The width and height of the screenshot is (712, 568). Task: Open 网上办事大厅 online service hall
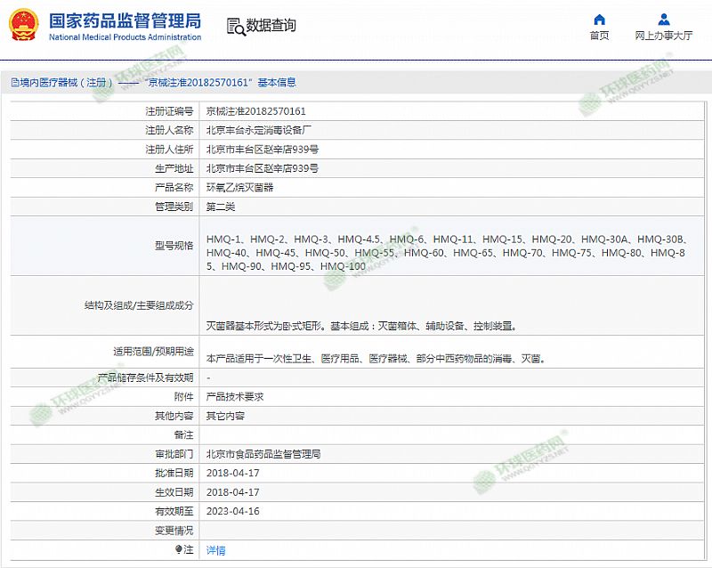(664, 36)
